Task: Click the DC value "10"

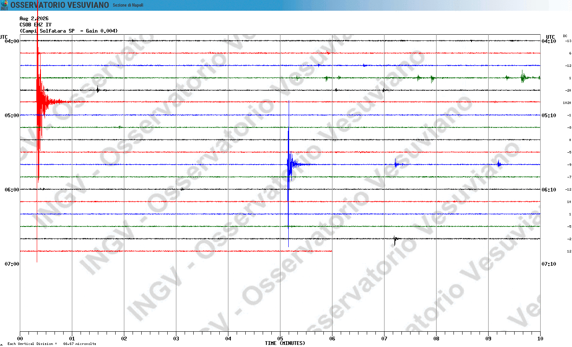Action: pos(569,202)
